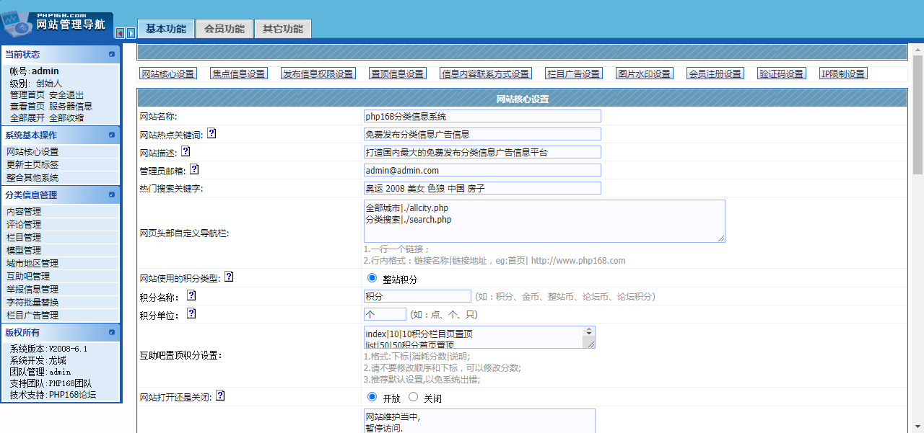924x433 pixels.
Task: Select the 开放 radio option
Action: pos(372,397)
